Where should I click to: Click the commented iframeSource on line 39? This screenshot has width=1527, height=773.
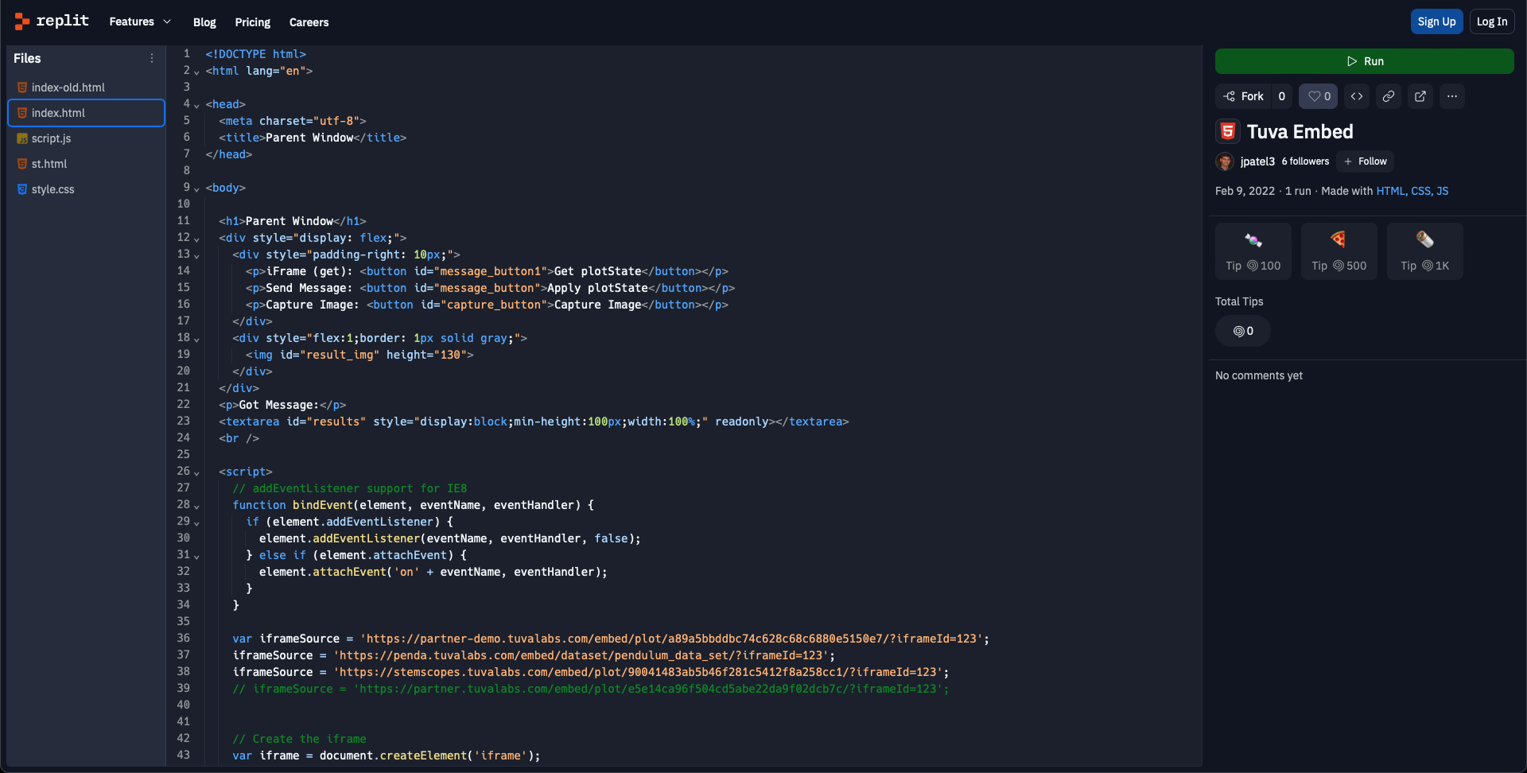590,689
